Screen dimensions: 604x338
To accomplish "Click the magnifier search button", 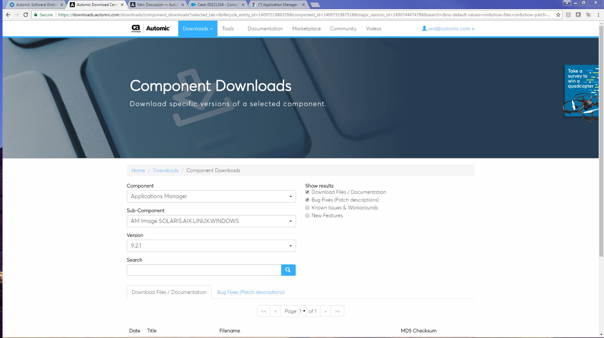I will click(288, 270).
